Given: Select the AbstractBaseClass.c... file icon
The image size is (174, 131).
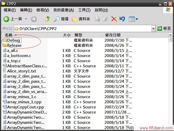Looking at the screenshot, I should (x=5, y=66).
